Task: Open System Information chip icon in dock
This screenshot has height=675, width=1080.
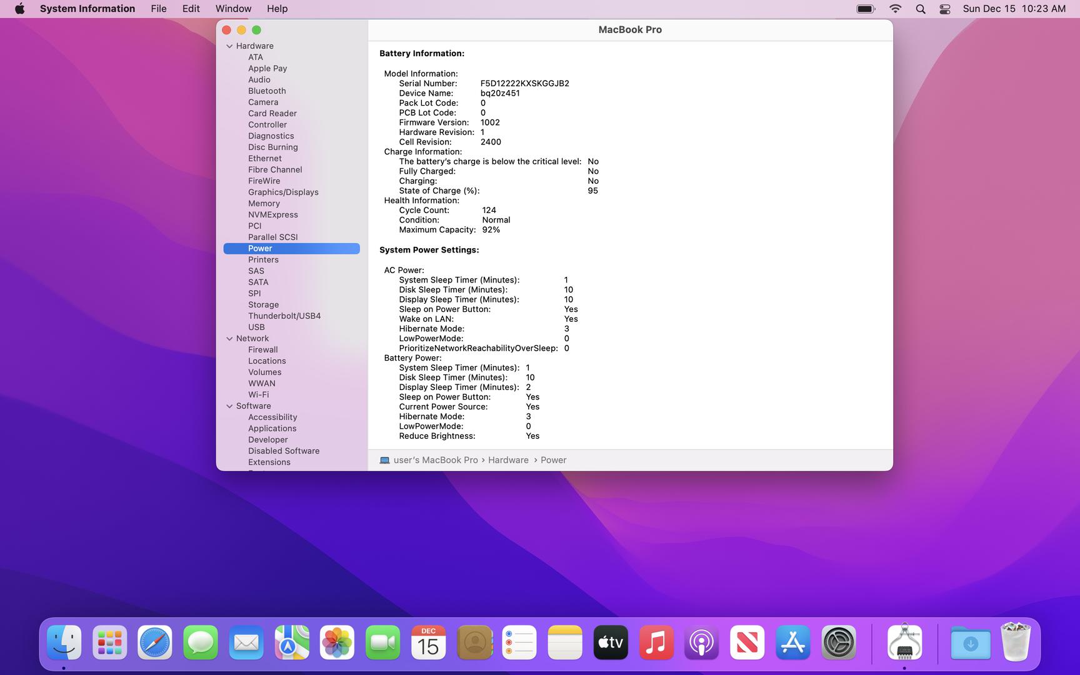Action: click(x=904, y=642)
